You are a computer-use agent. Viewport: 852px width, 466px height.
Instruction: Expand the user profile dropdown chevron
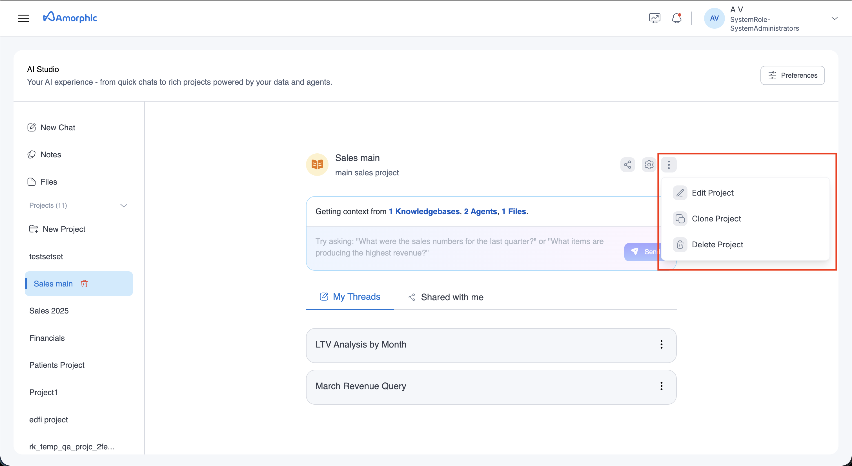(834, 19)
